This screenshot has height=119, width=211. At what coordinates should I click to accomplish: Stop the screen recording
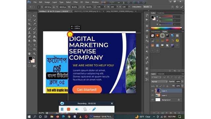click(69, 109)
